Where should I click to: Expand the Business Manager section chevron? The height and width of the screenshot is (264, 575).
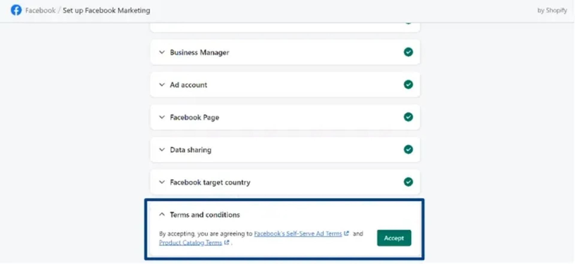coord(162,52)
